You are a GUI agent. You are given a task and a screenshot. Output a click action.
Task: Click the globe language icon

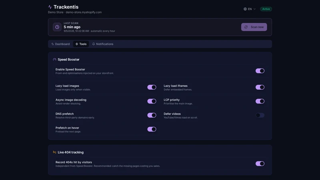coord(245,9)
